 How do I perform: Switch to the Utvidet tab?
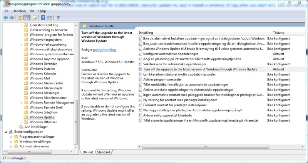(88, 152)
